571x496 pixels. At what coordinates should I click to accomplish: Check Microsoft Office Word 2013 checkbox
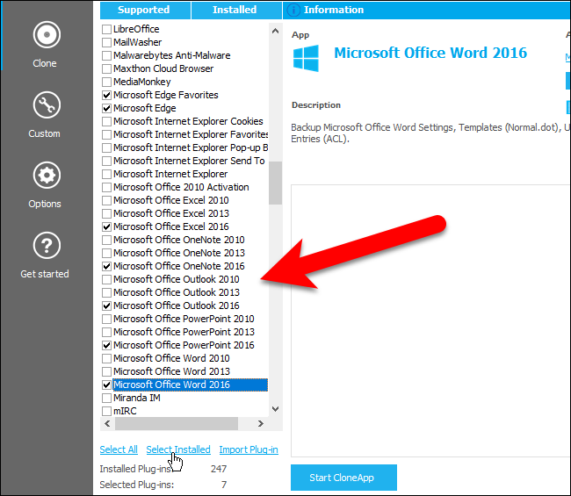tap(106, 371)
